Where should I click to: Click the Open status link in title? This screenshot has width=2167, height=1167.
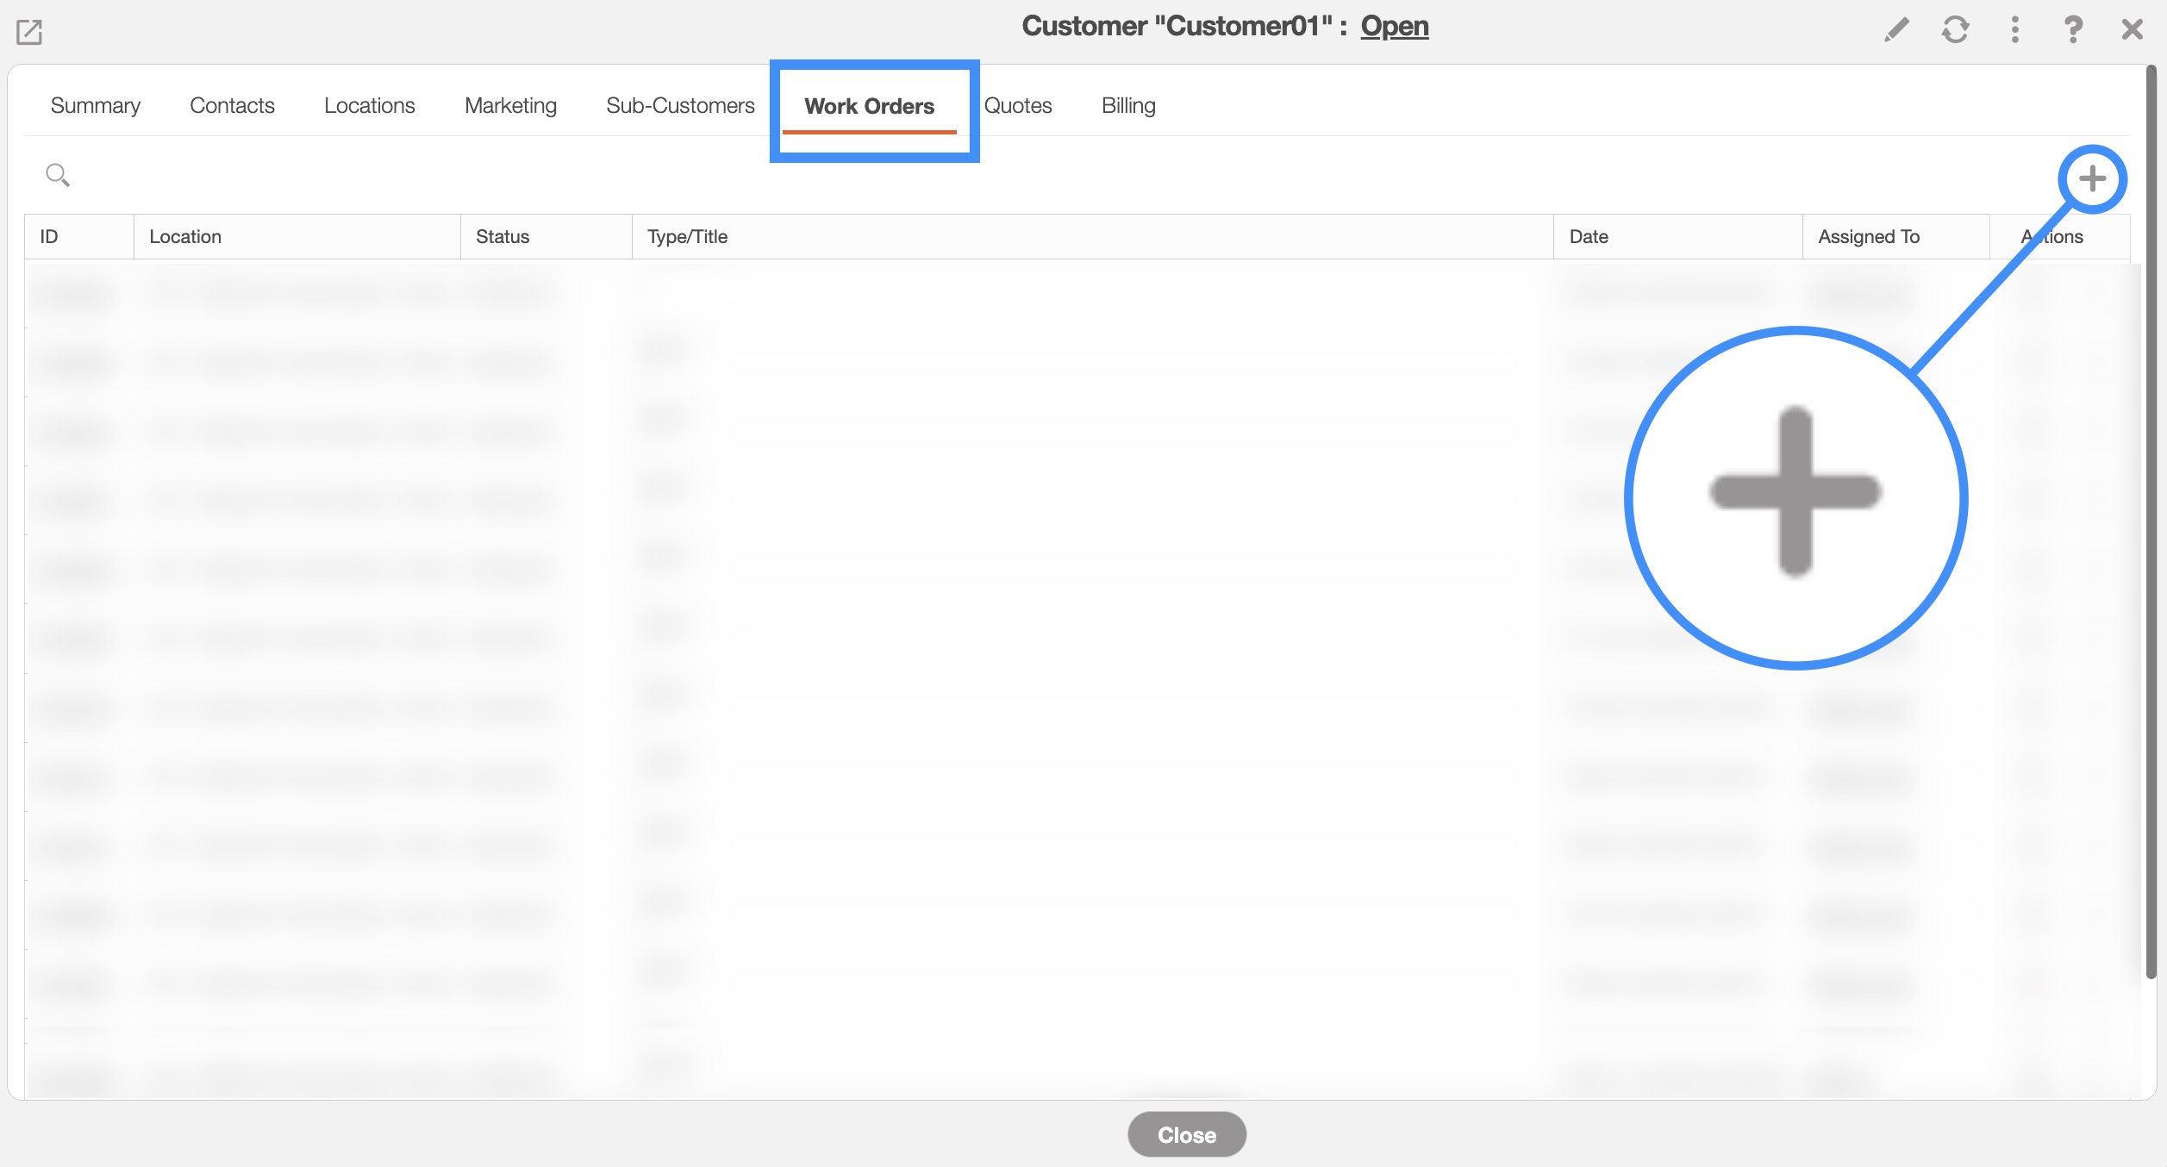pyautogui.click(x=1394, y=27)
